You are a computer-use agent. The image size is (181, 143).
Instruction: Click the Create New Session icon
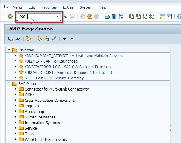pos(162,17)
